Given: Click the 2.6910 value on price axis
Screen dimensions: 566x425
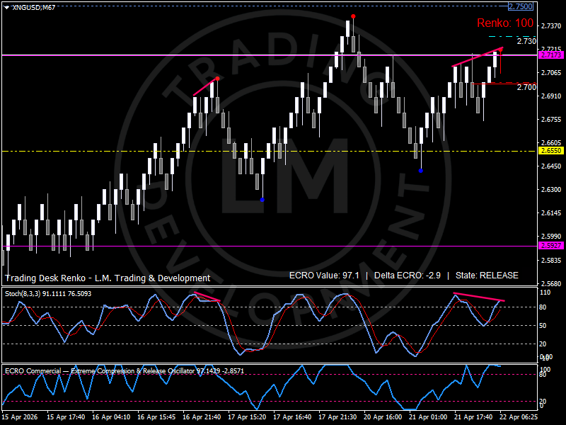Looking at the screenshot, I should tap(551, 96).
